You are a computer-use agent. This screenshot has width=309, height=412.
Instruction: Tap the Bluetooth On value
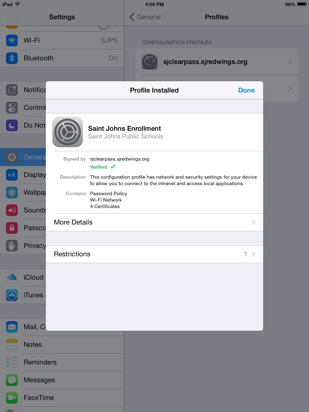113,58
